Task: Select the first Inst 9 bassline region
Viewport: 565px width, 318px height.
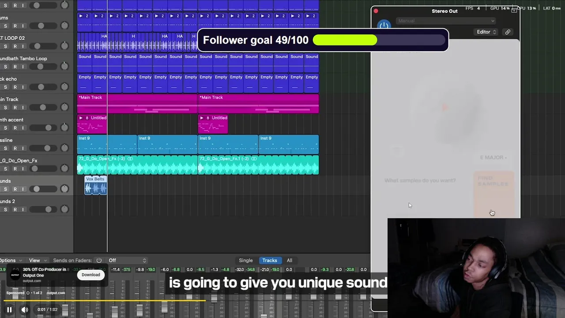Action: [x=107, y=144]
